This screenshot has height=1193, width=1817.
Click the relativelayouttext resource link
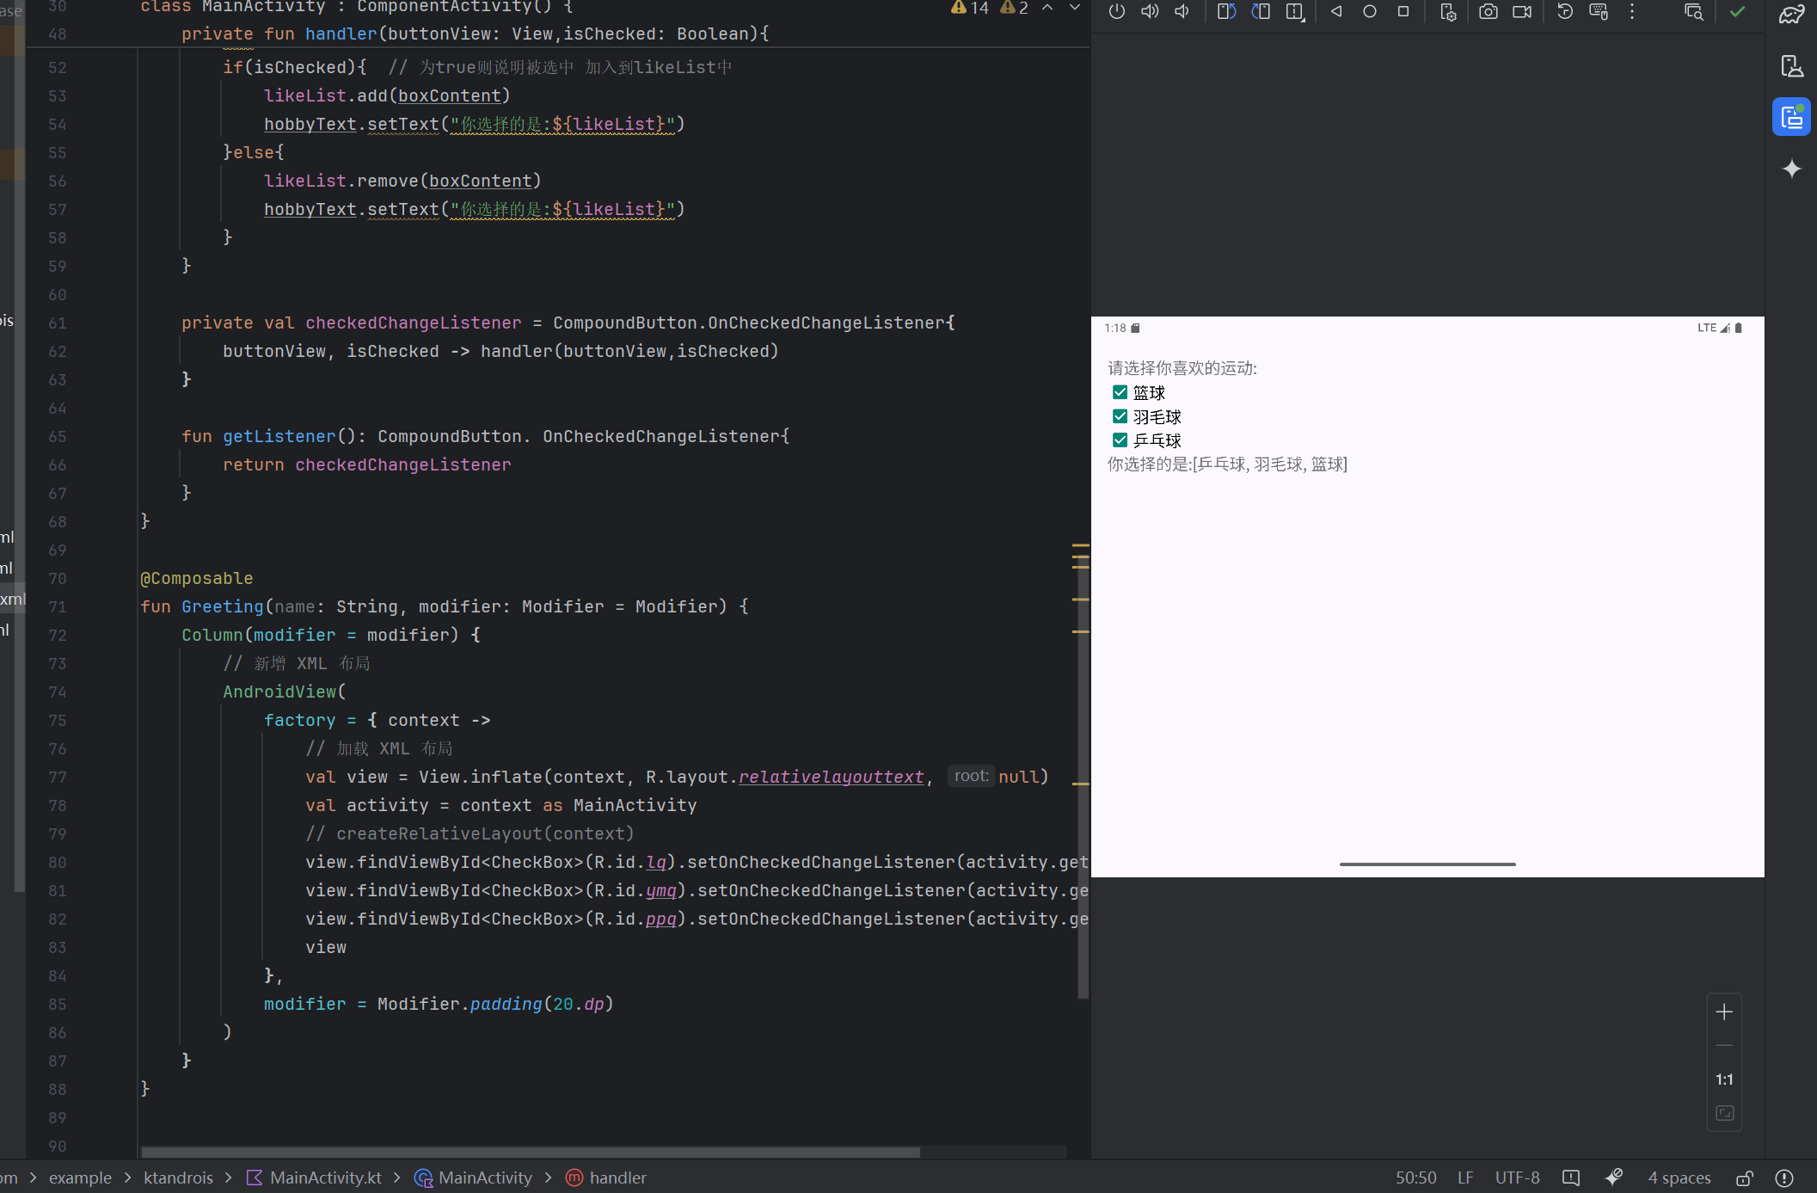[x=831, y=777]
